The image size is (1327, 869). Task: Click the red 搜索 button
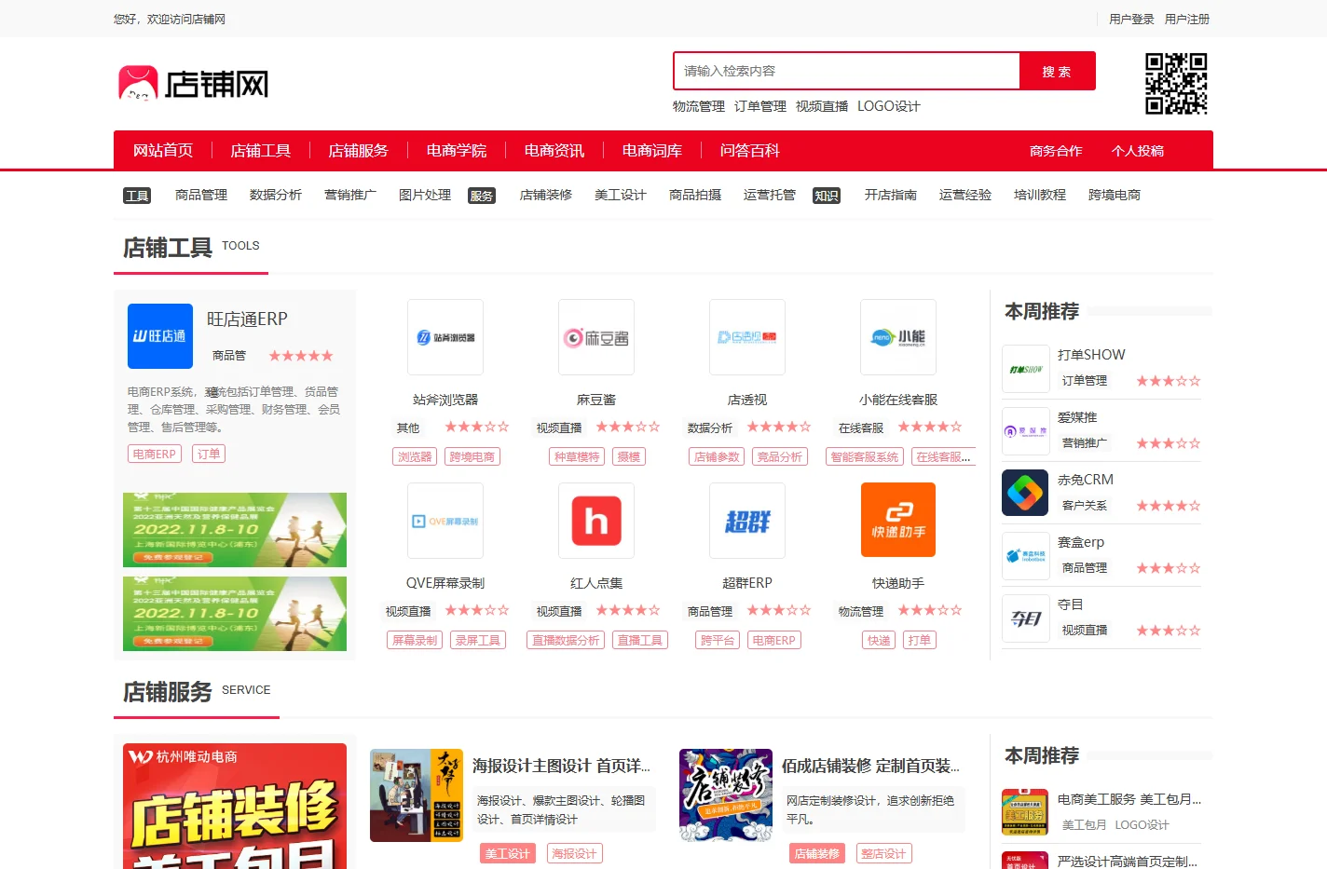pos(1057,71)
